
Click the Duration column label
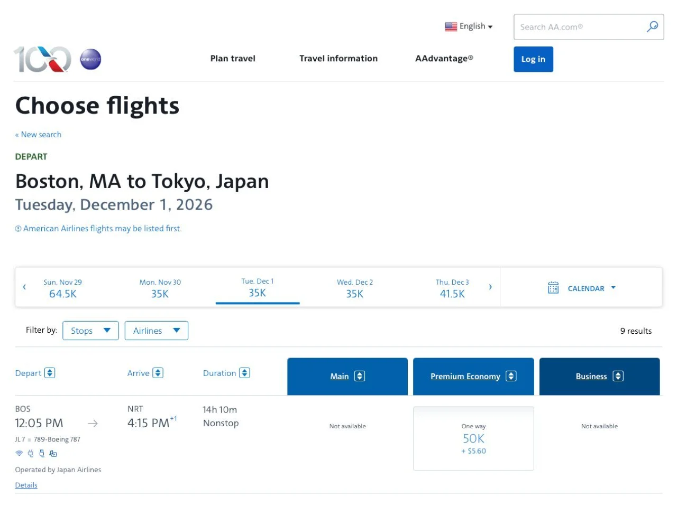(x=219, y=373)
